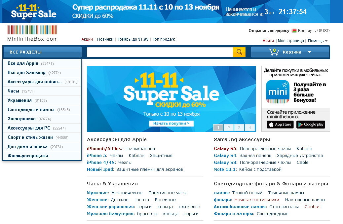Click the Начать покупки button
Image resolution: width=343 pixels, height=224 pixels.
pos(171,123)
